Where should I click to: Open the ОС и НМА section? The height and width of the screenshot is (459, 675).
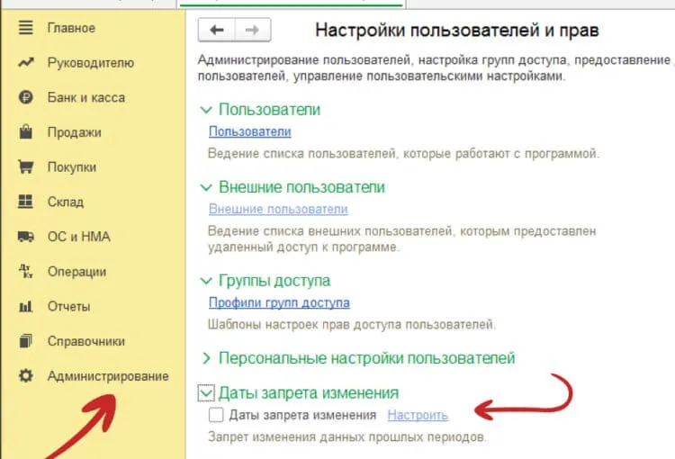pos(79,237)
